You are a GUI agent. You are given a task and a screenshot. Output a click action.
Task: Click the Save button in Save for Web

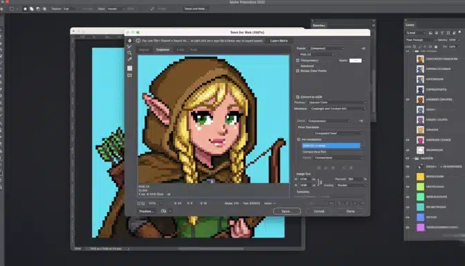tap(286, 211)
